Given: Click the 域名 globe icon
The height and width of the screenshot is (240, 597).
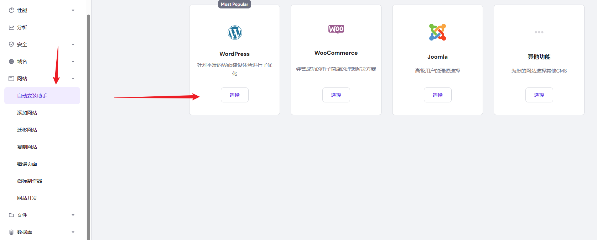Looking at the screenshot, I should pyautogui.click(x=11, y=62).
